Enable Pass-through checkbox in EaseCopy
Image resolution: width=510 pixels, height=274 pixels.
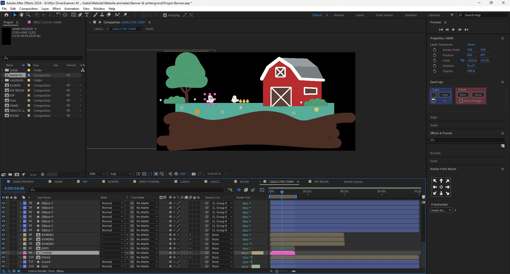(x=461, y=101)
